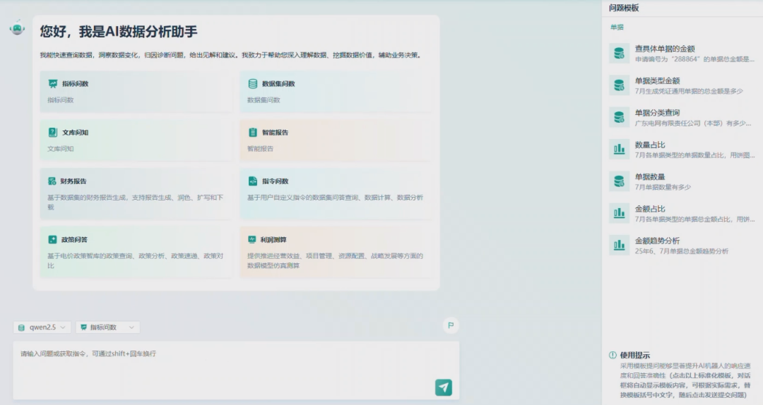
Task: Click the chart icon beside 金额趋势分析
Action: pos(619,245)
